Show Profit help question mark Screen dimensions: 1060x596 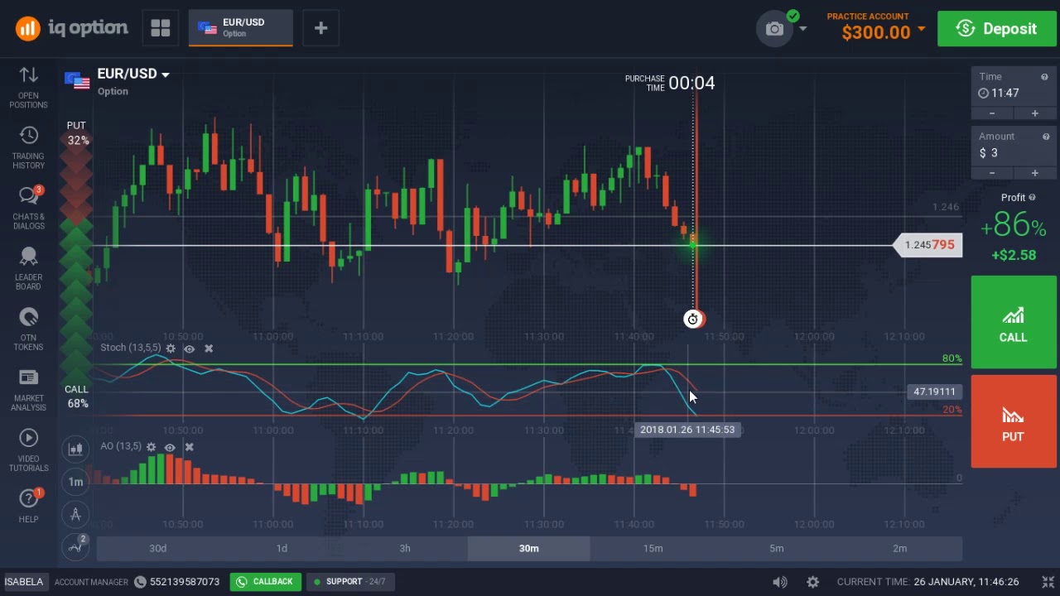pyautogui.click(x=1032, y=197)
